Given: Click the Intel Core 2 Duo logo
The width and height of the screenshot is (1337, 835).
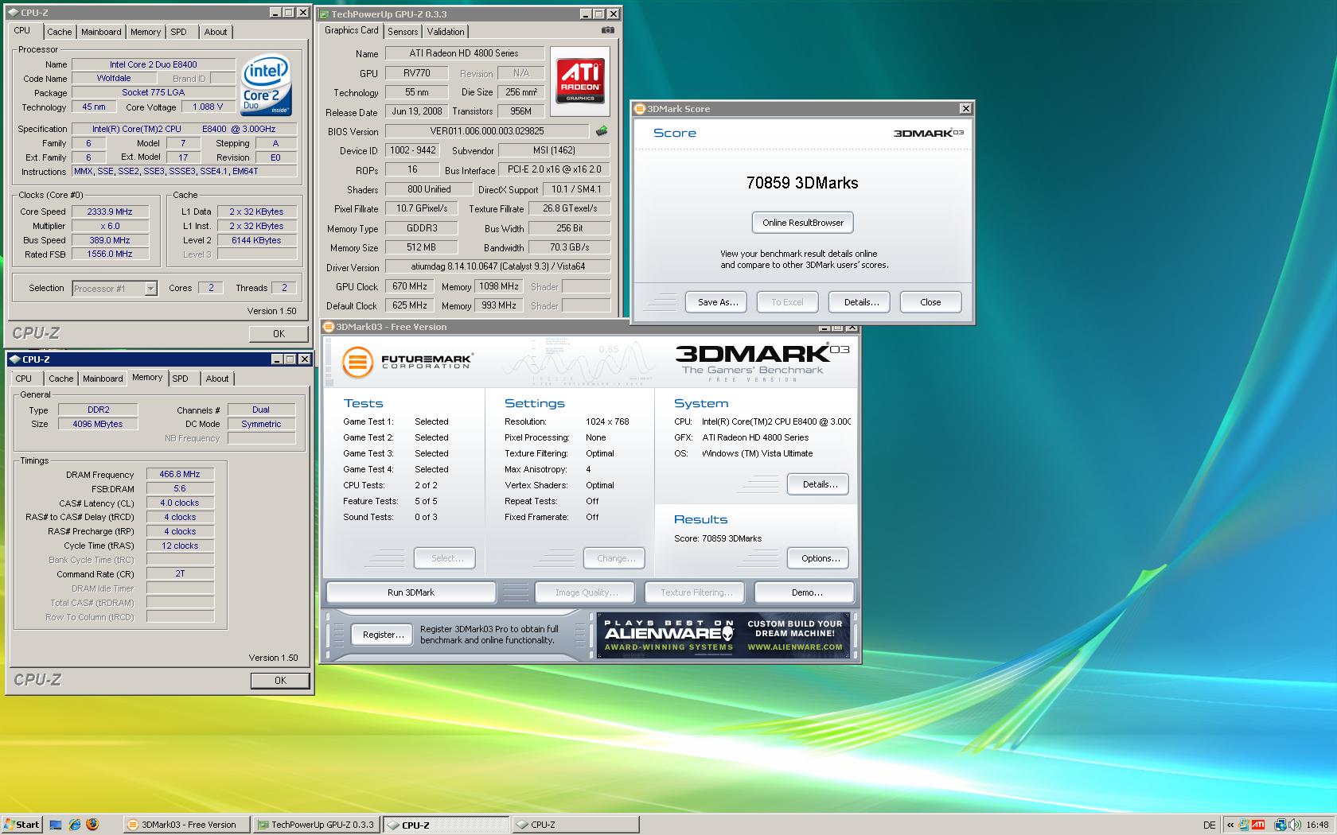Looking at the screenshot, I should click(266, 86).
